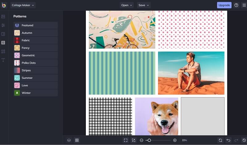Select the Polka Dots pattern category
Image resolution: width=247 pixels, height=145 pixels.
[36, 63]
